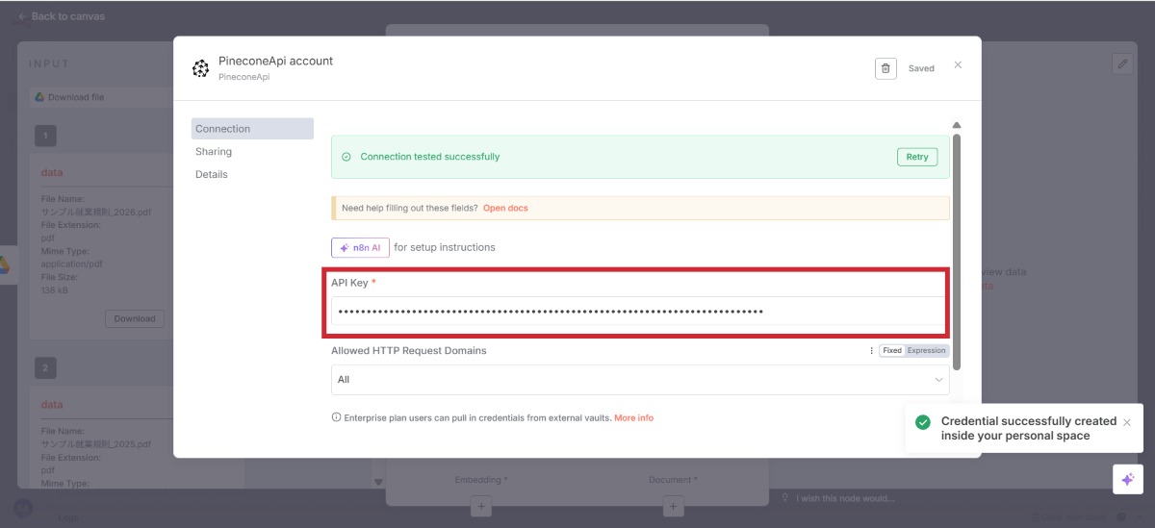The image size is (1155, 528).
Task: Click the pencil edit icon on canvas
Action: click(x=1121, y=63)
